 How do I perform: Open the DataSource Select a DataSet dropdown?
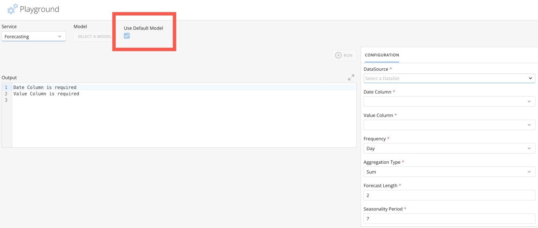pyautogui.click(x=449, y=78)
